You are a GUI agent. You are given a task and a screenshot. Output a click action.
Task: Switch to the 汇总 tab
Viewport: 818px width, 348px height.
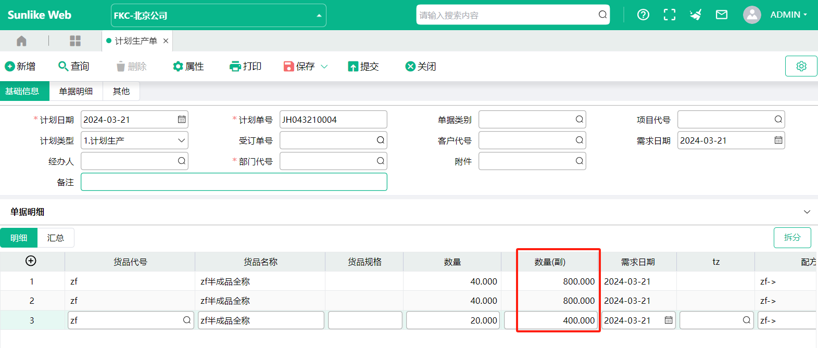55,238
